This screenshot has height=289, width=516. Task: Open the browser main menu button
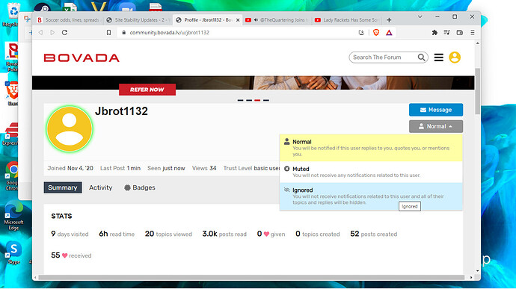[x=473, y=33]
